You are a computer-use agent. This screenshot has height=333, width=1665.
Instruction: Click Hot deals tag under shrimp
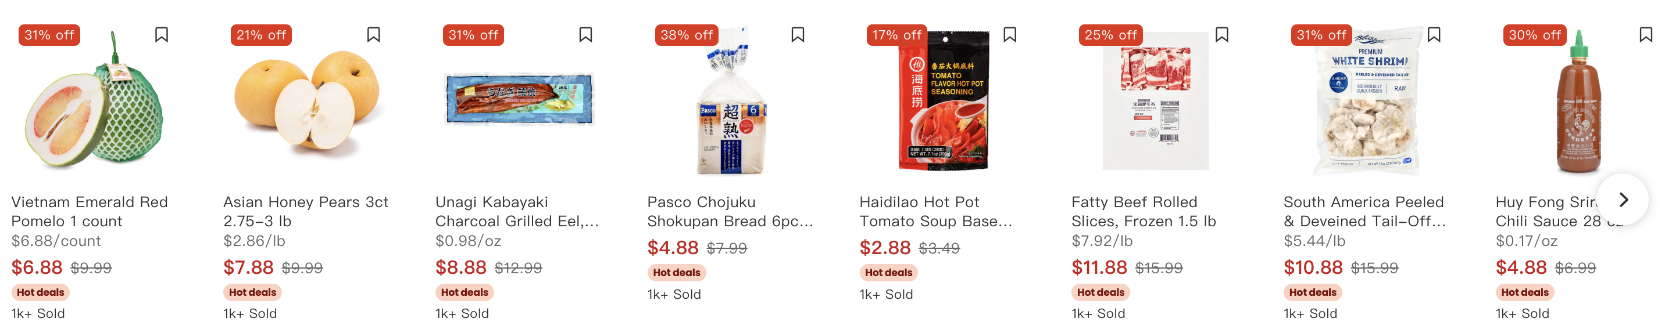1312,292
